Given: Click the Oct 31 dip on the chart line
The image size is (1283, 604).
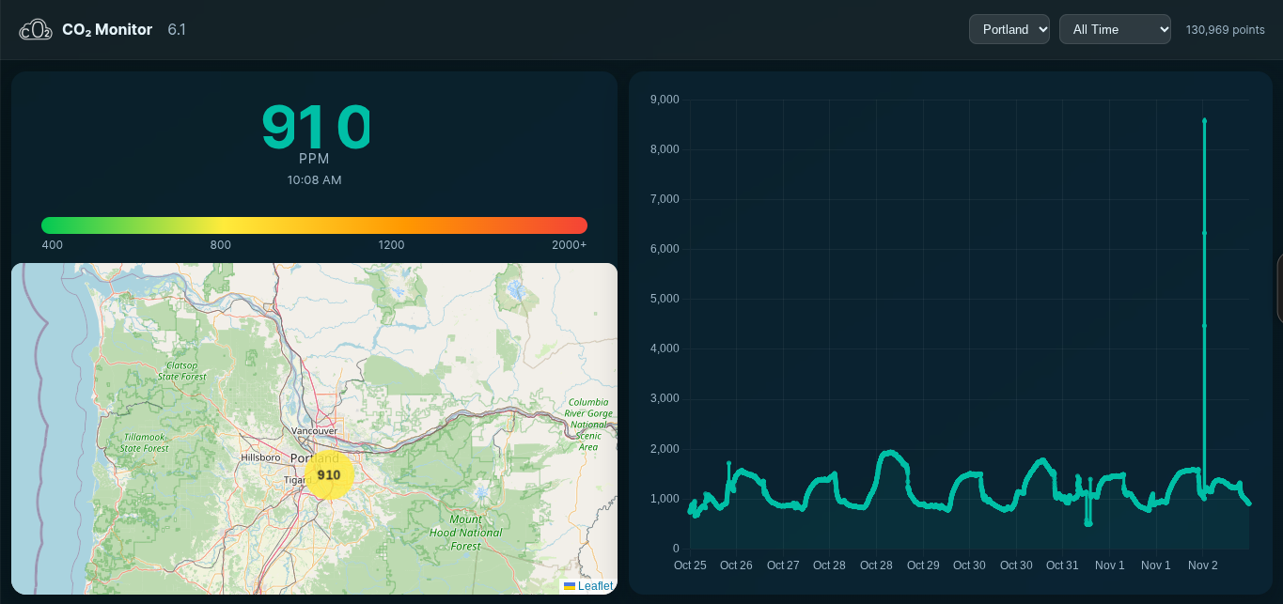Looking at the screenshot, I should (x=1087, y=521).
